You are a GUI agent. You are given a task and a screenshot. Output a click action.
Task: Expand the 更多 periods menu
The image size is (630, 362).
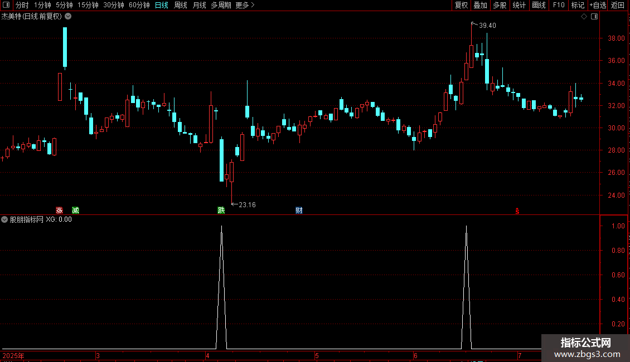[x=245, y=5]
